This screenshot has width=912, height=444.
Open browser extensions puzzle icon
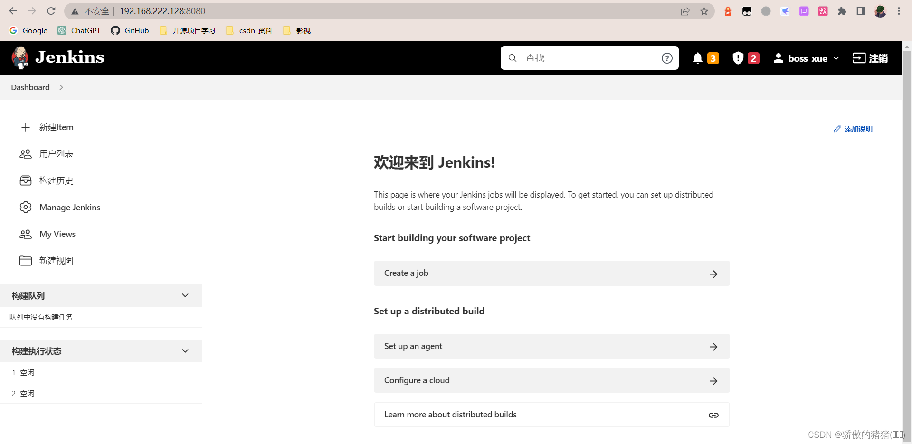(842, 11)
